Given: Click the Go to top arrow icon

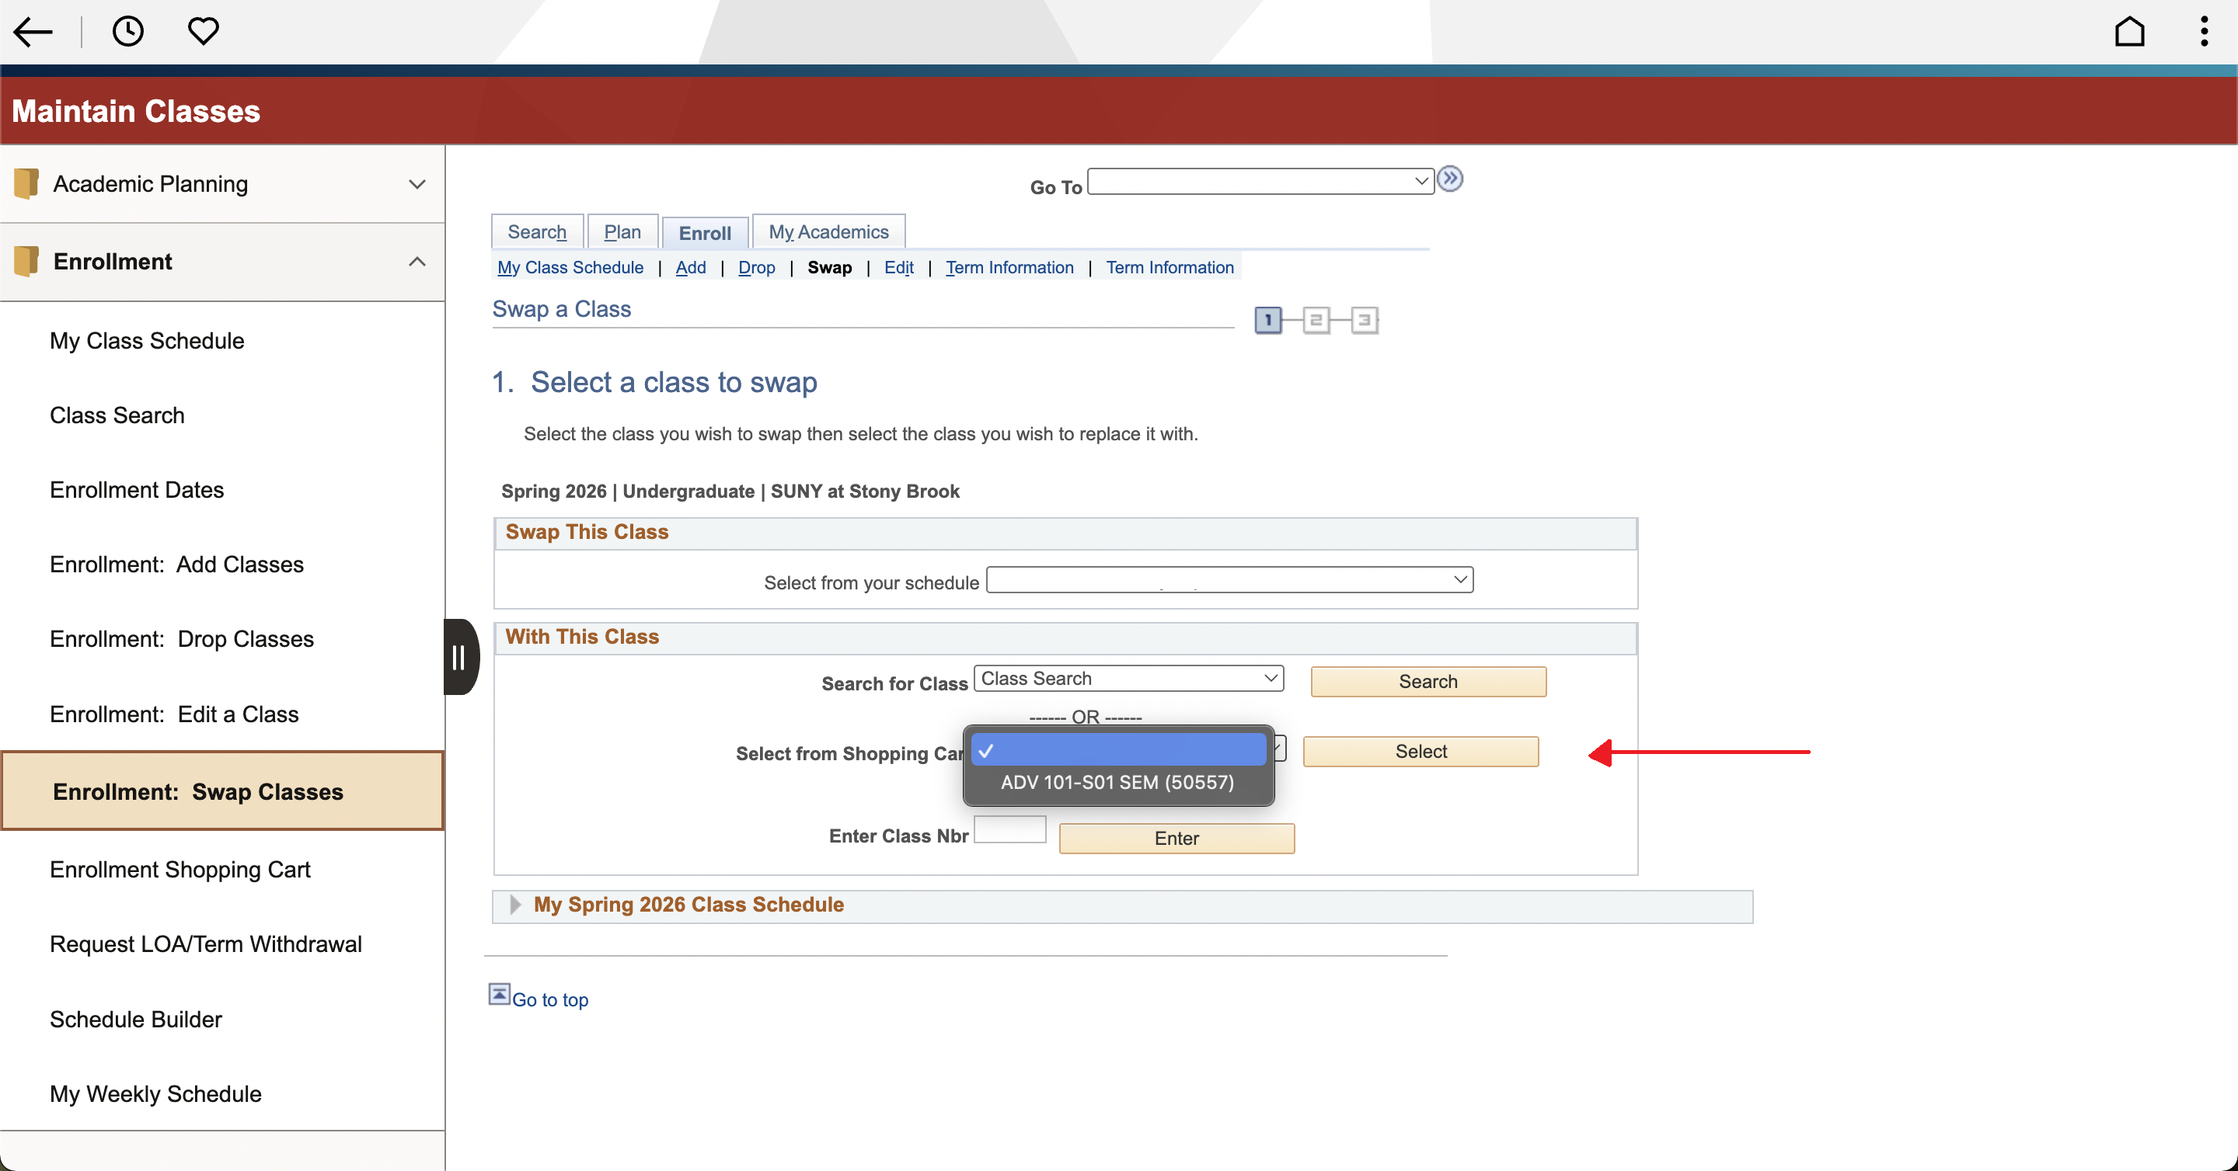Looking at the screenshot, I should (x=500, y=994).
